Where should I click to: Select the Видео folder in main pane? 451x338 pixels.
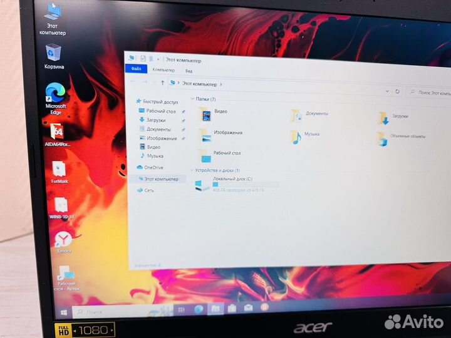214,115
